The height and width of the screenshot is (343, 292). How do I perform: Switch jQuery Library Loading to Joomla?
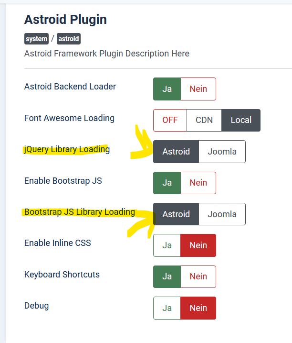coord(222,152)
